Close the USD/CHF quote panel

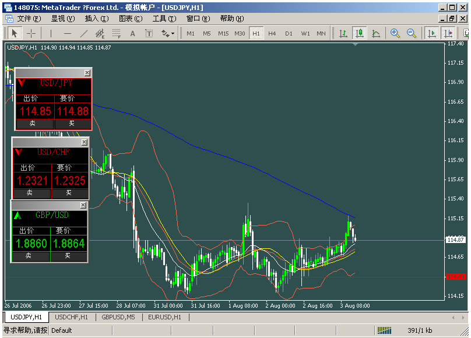click(x=85, y=142)
